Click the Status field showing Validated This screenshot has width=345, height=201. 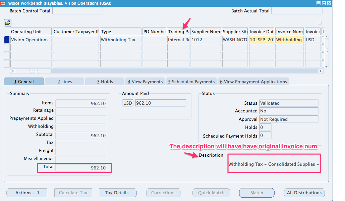289,103
